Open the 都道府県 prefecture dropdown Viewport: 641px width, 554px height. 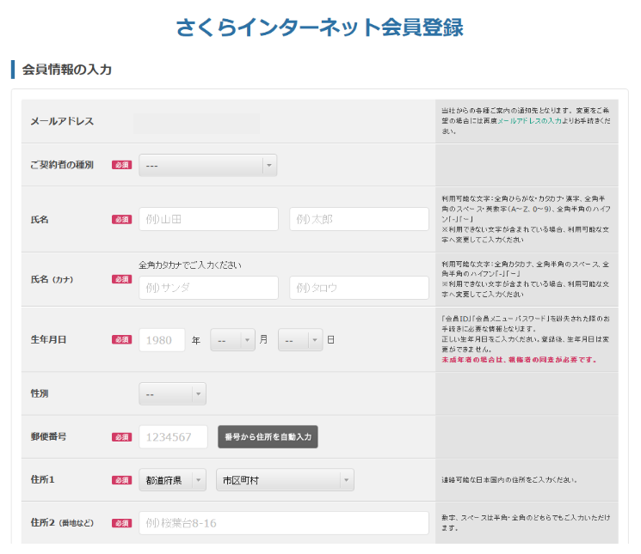(x=172, y=481)
